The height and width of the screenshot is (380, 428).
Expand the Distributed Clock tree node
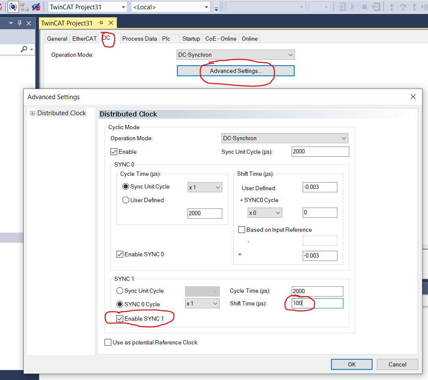coord(32,113)
